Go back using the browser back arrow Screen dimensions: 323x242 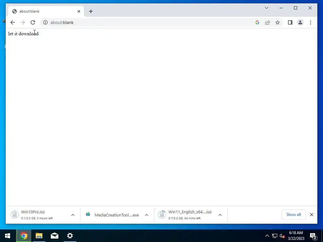(x=13, y=22)
